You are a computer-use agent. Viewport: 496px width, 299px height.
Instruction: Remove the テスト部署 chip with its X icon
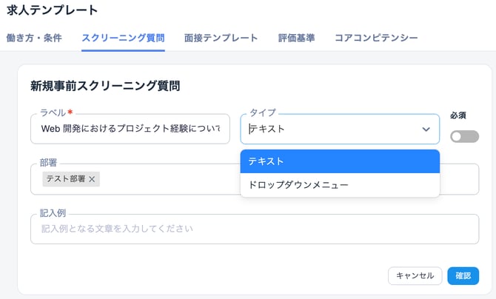(92, 179)
